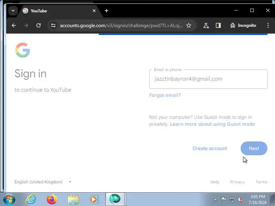Open a new tab with plus button

tap(107, 11)
